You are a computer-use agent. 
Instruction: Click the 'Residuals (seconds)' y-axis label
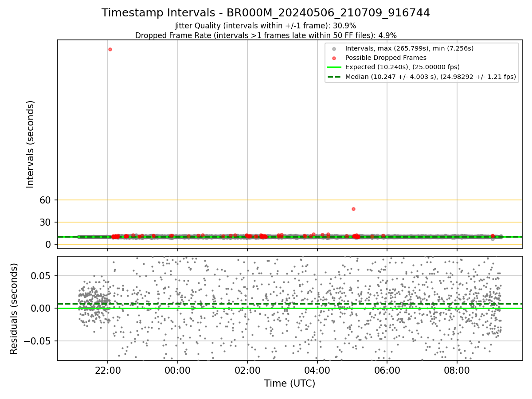pyautogui.click(x=14, y=309)
